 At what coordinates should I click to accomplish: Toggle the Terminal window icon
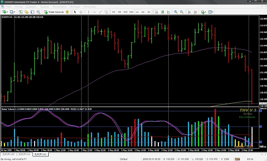[32, 12]
